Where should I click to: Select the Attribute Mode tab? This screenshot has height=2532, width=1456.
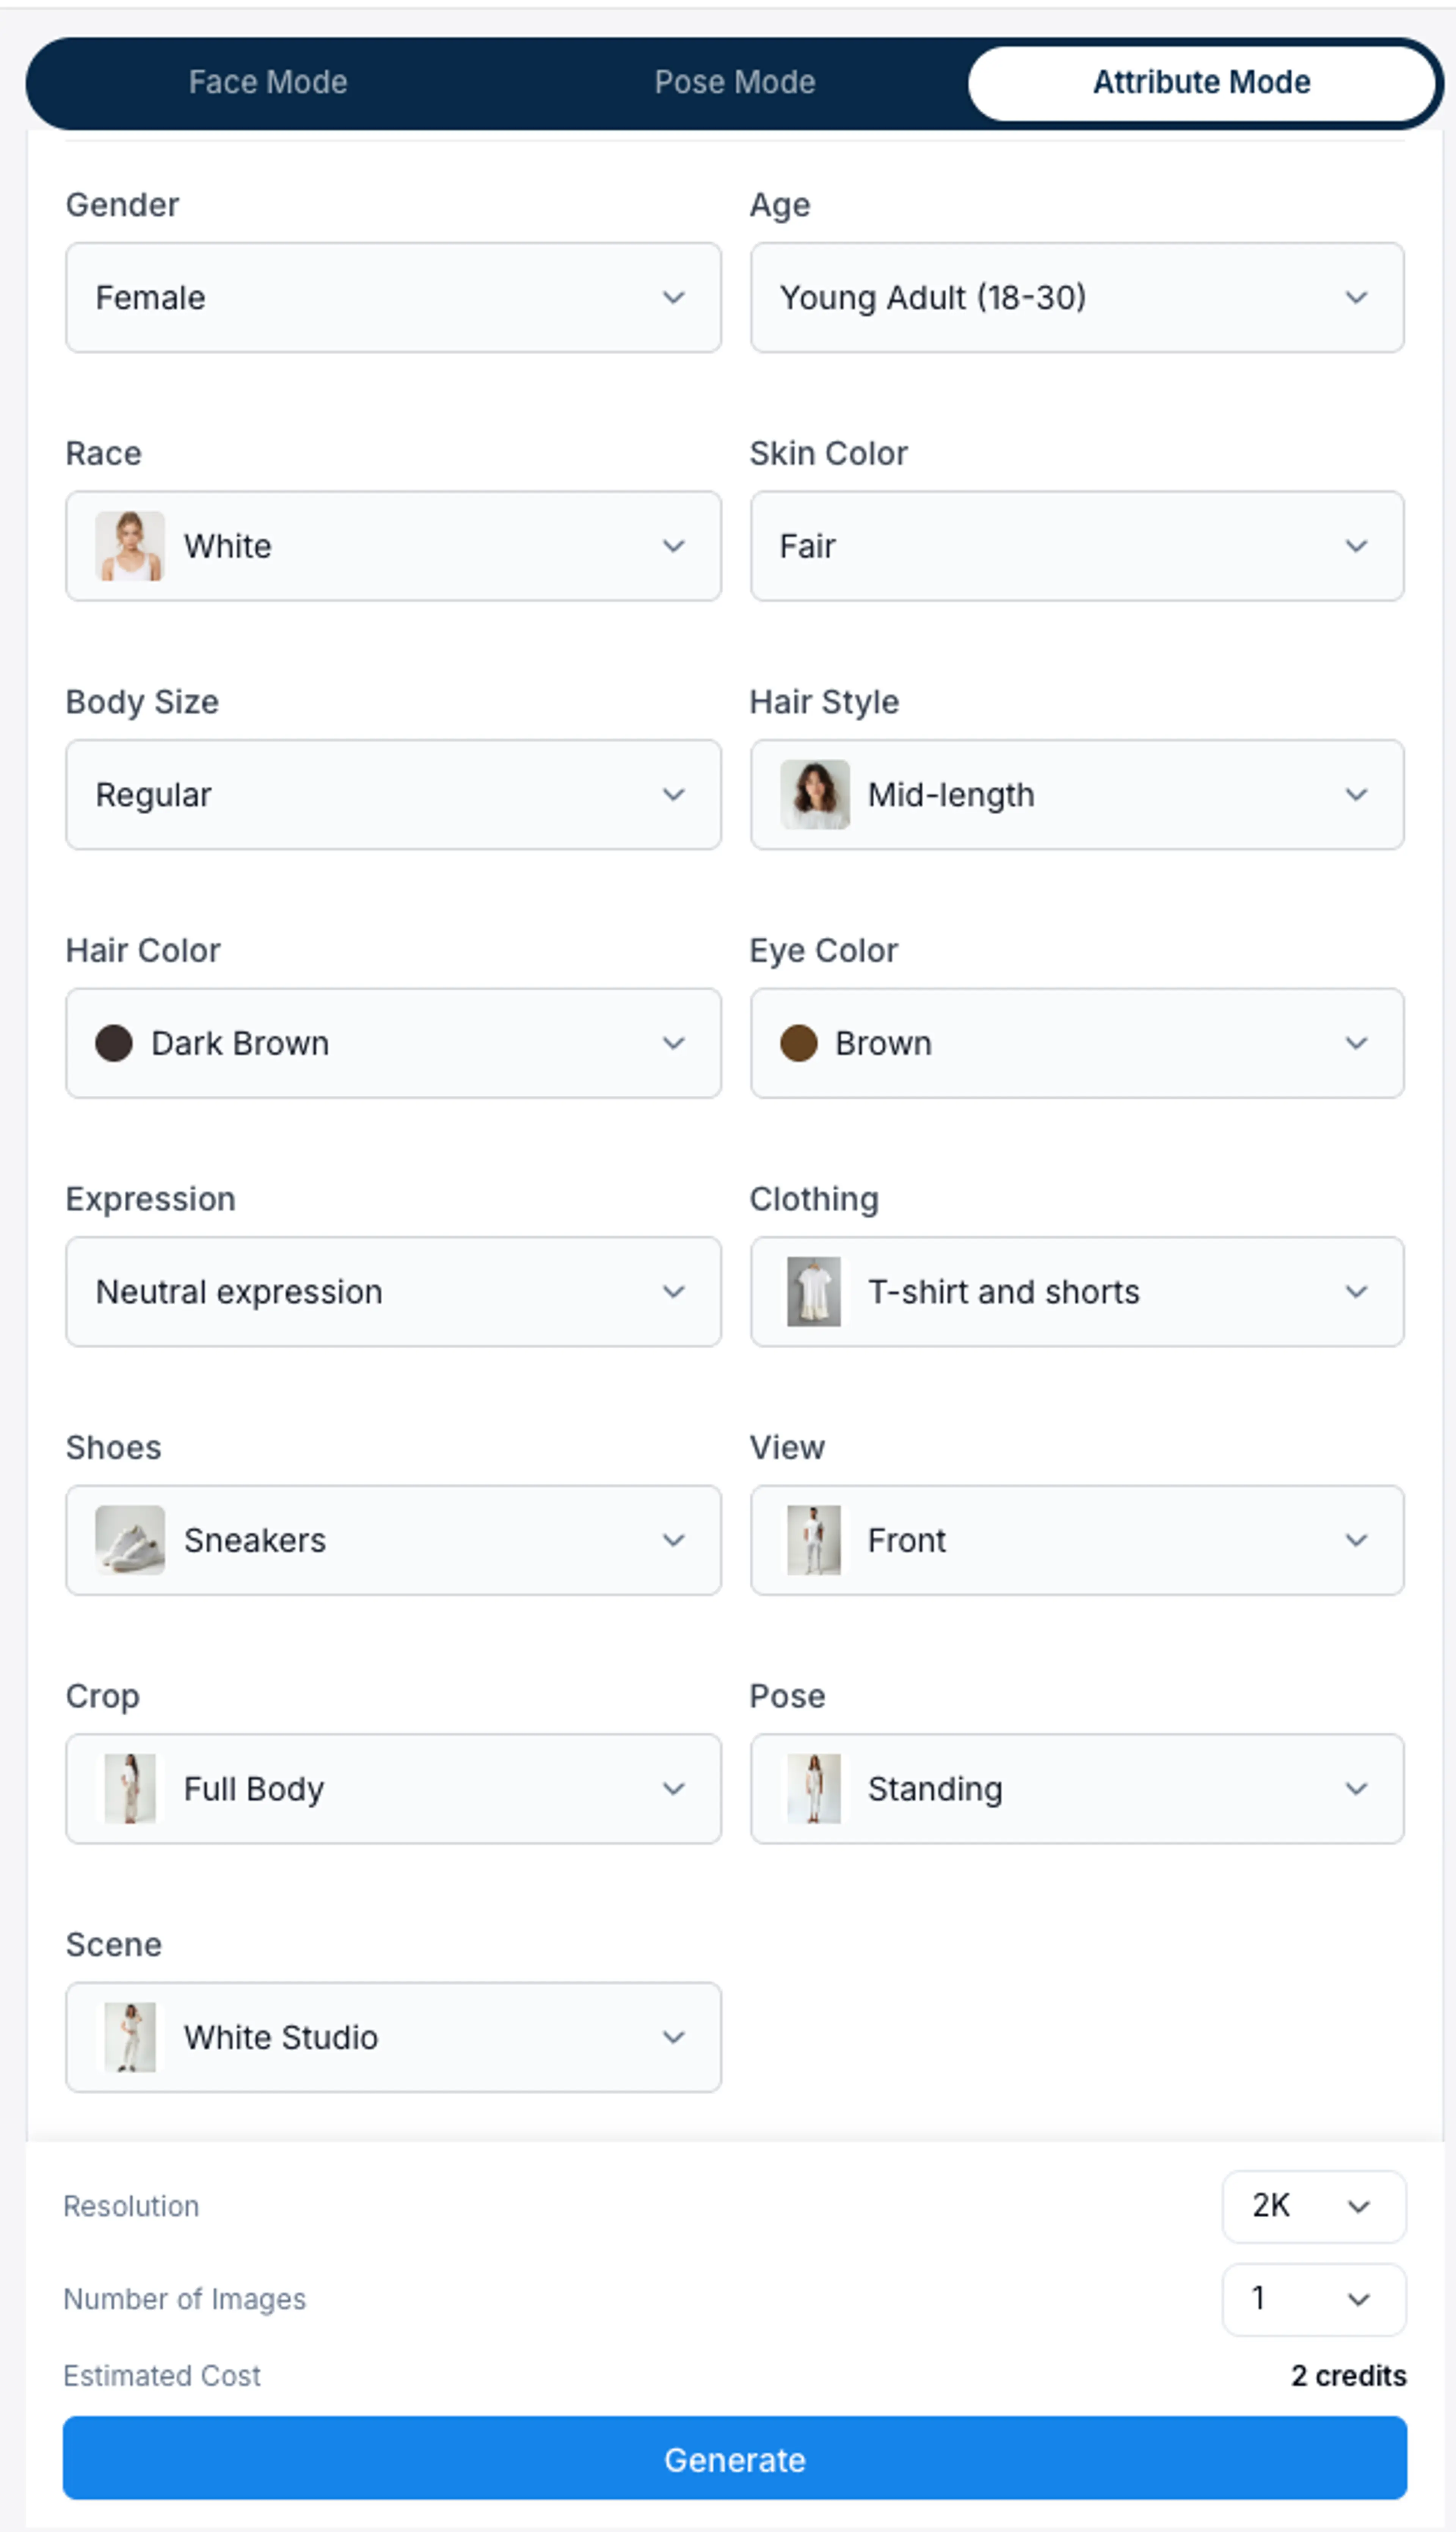[x=1201, y=82]
